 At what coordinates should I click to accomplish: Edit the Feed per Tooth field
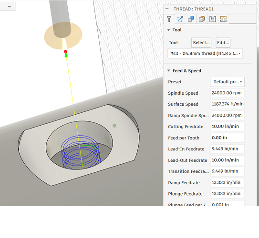pos(228,138)
